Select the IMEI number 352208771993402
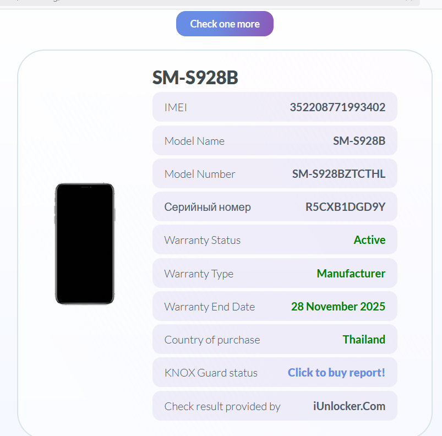This screenshot has height=436, width=442. click(x=337, y=107)
